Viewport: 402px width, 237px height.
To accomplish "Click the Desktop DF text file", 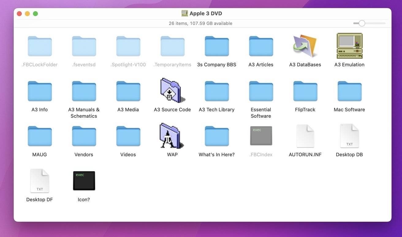I will pos(40,181).
